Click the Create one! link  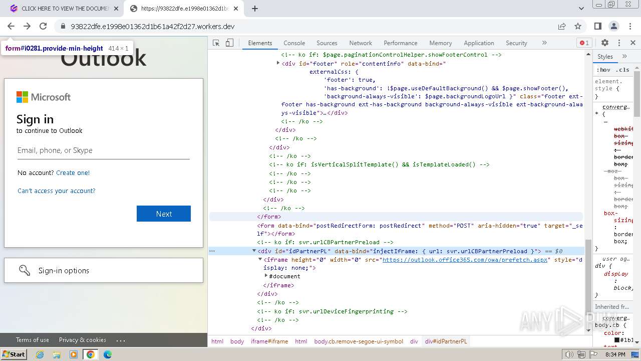tap(73, 172)
